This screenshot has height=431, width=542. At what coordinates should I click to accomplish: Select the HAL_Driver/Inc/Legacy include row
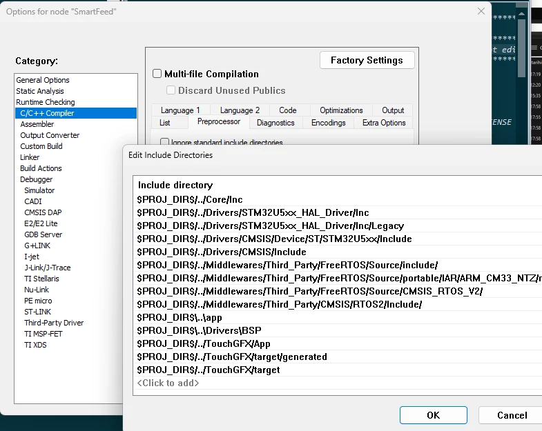pos(338,226)
